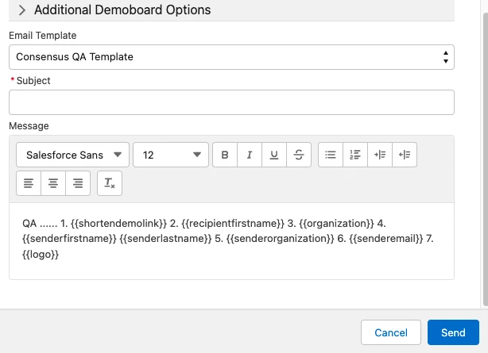The height and width of the screenshot is (353, 488).
Task: Align message text to the left
Action: 29,183
